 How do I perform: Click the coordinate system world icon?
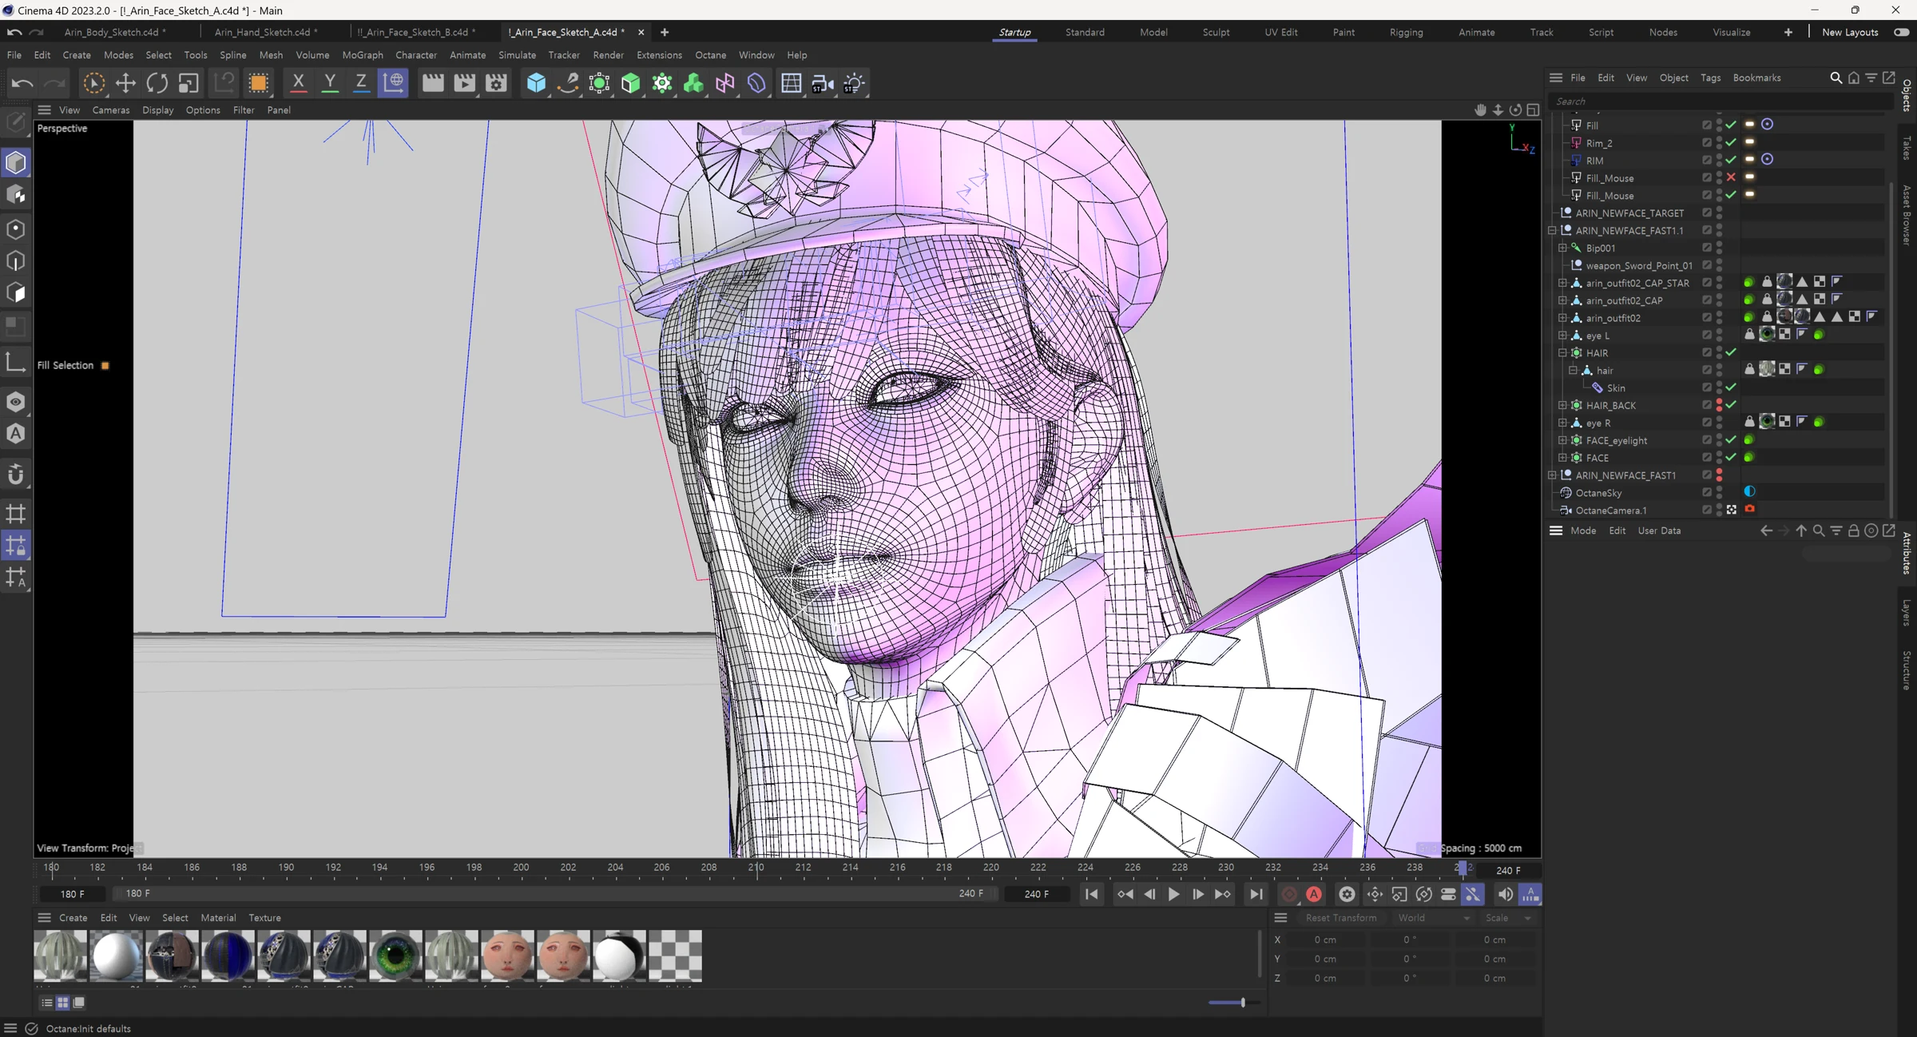click(393, 83)
